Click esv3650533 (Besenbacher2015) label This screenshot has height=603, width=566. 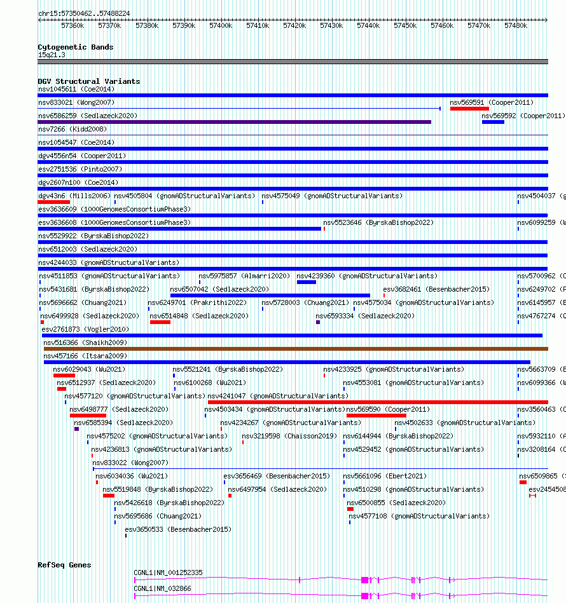tap(178, 529)
